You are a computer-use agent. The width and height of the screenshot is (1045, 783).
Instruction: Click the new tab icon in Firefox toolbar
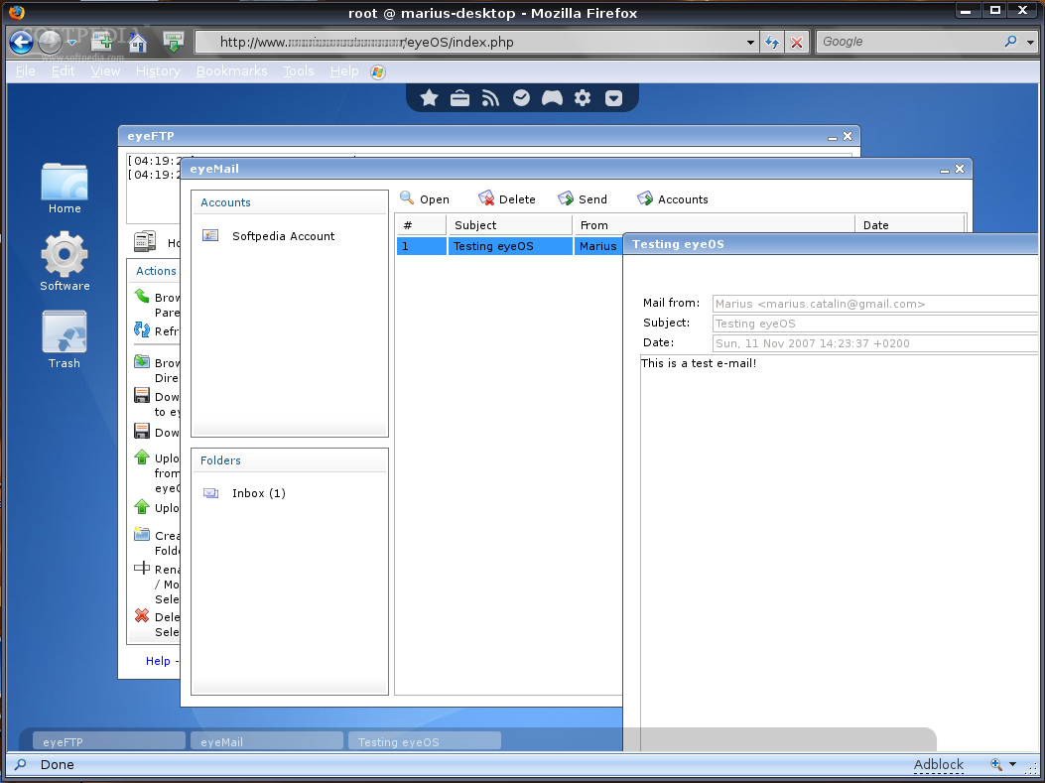point(102,42)
